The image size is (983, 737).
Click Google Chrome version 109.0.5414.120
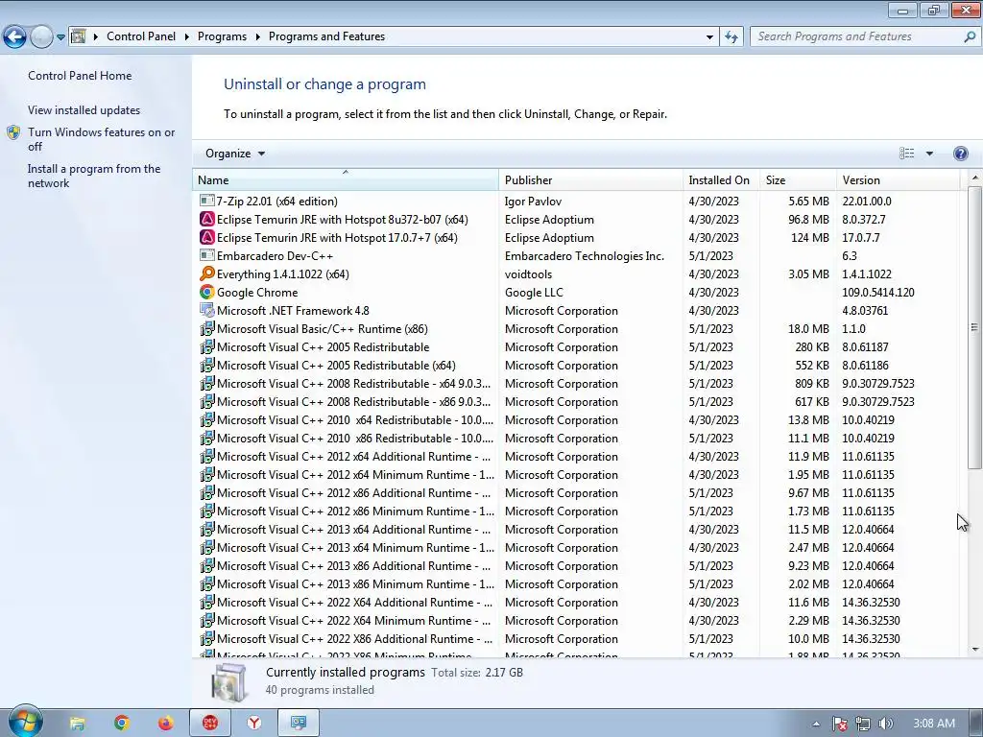[878, 292]
